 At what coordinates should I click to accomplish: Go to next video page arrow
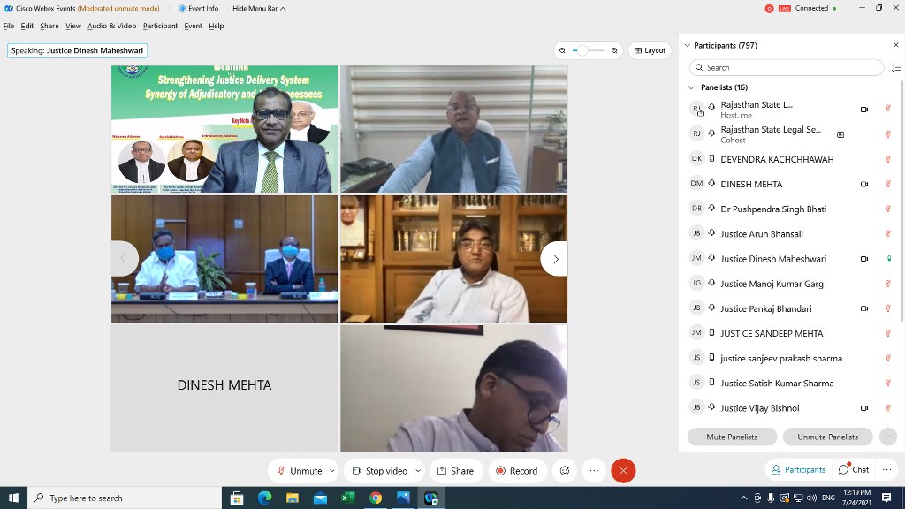[555, 259]
